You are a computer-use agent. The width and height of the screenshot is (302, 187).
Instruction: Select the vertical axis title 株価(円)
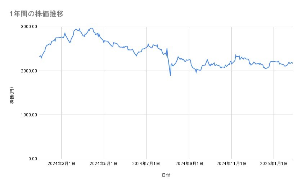[12, 95]
